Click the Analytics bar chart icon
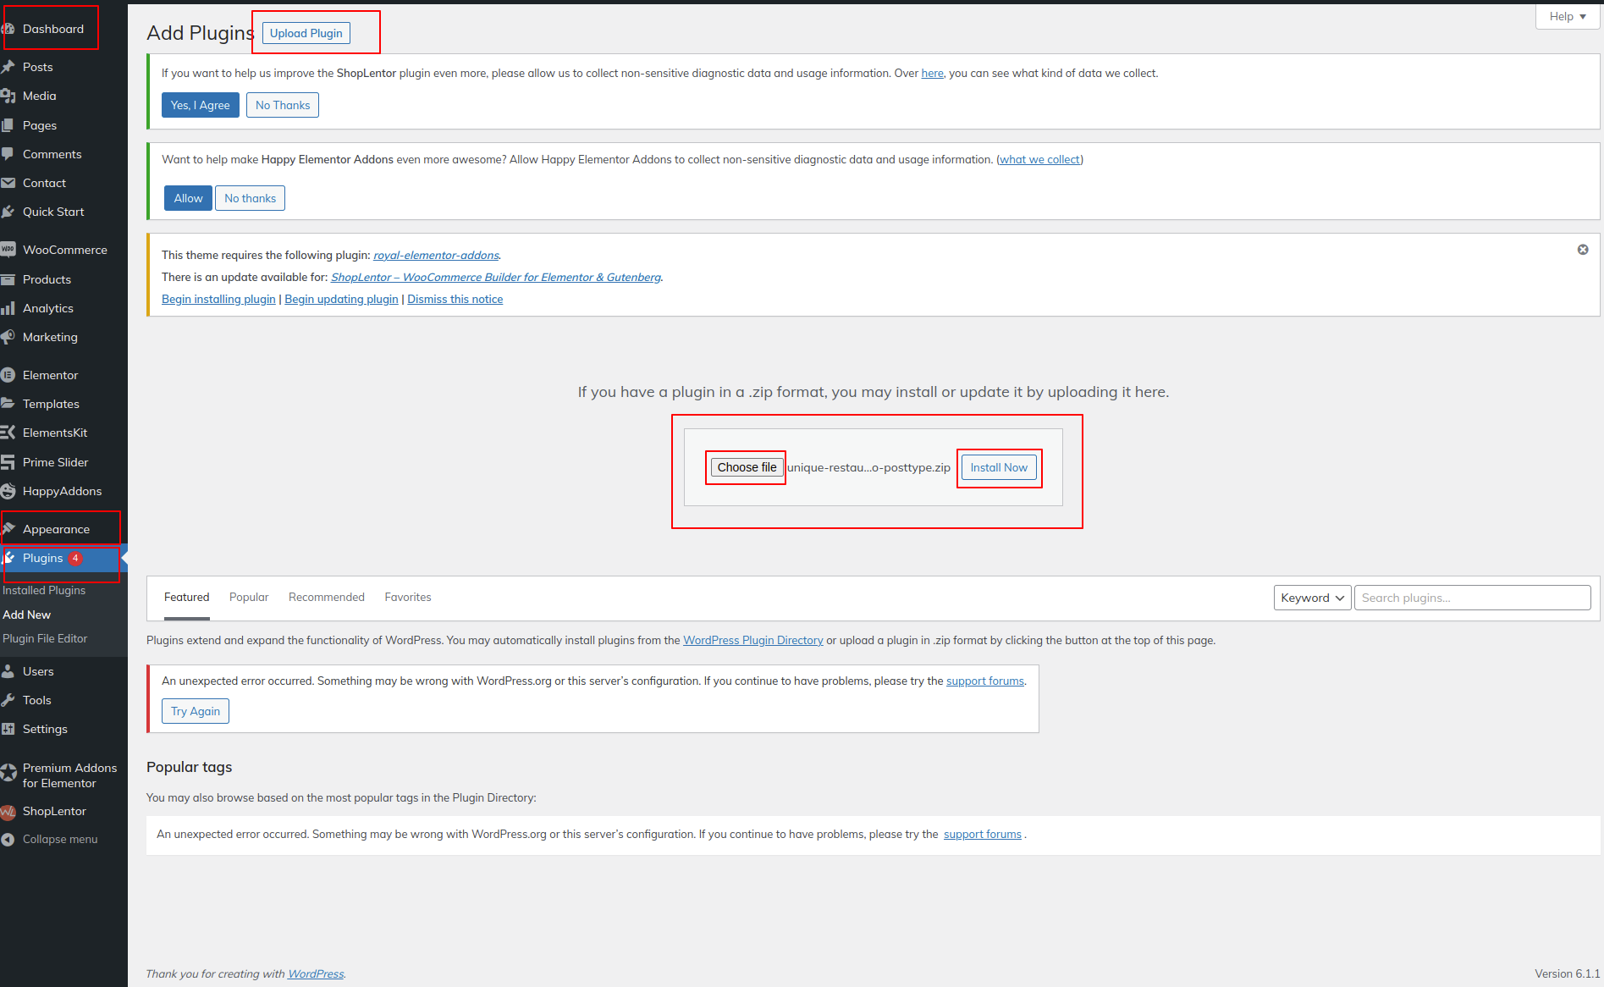This screenshot has width=1604, height=987. pyautogui.click(x=8, y=308)
